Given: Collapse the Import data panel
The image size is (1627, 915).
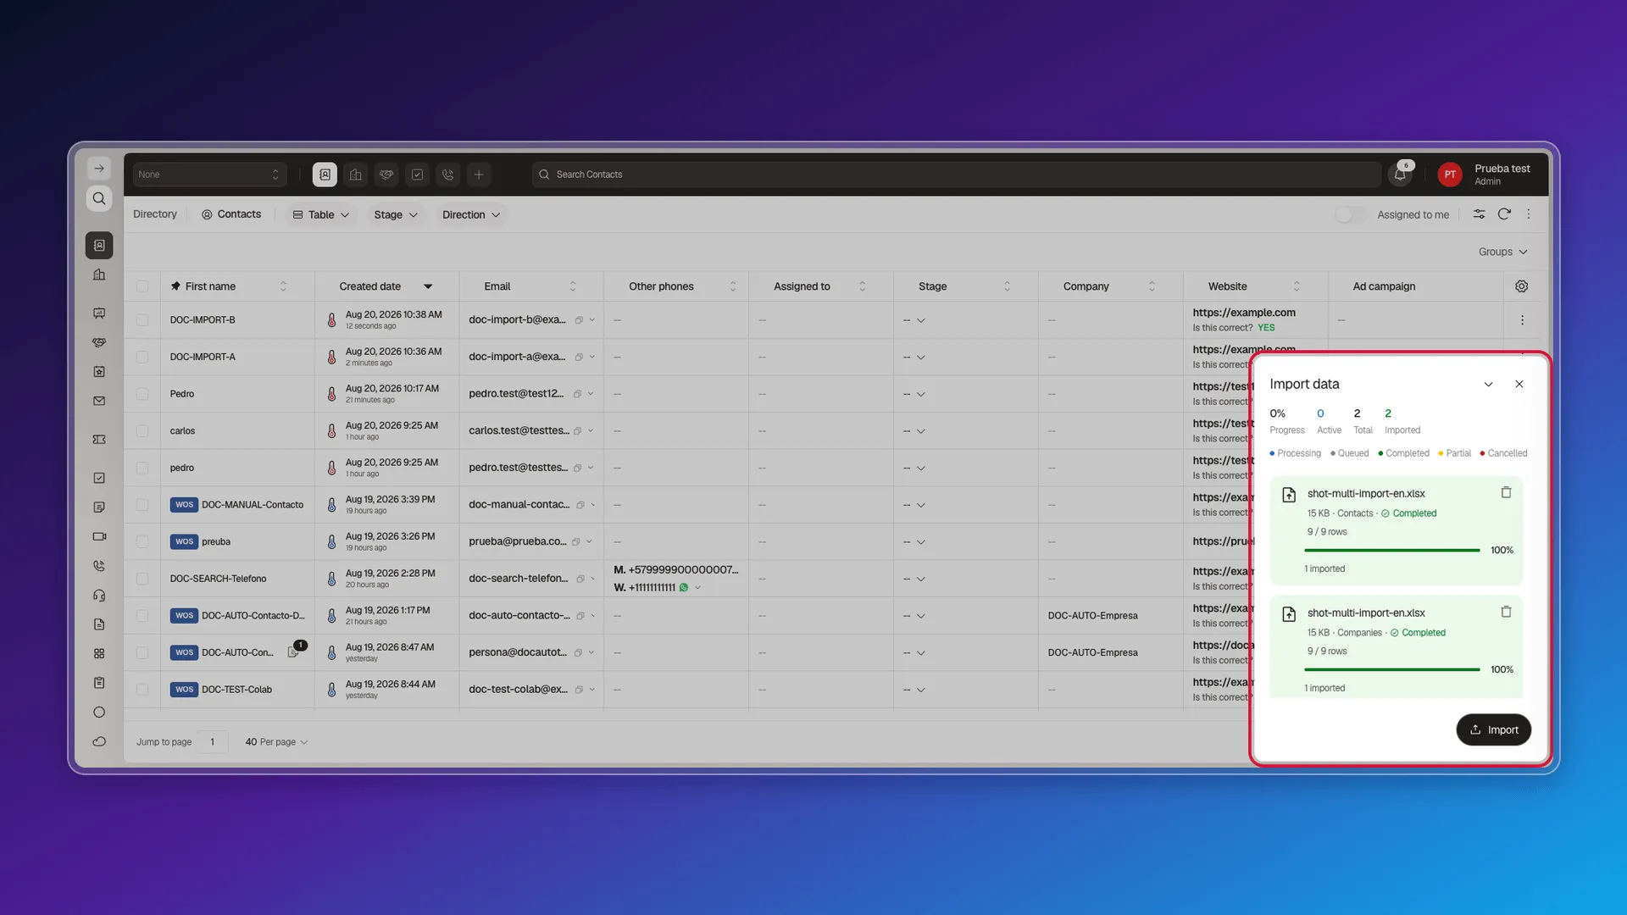Looking at the screenshot, I should (x=1488, y=385).
